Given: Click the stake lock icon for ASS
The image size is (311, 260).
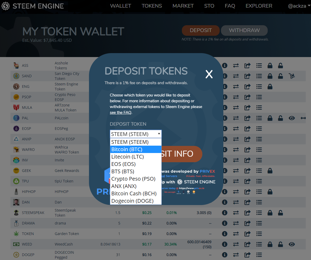Looking at the screenshot, I should [270, 65].
